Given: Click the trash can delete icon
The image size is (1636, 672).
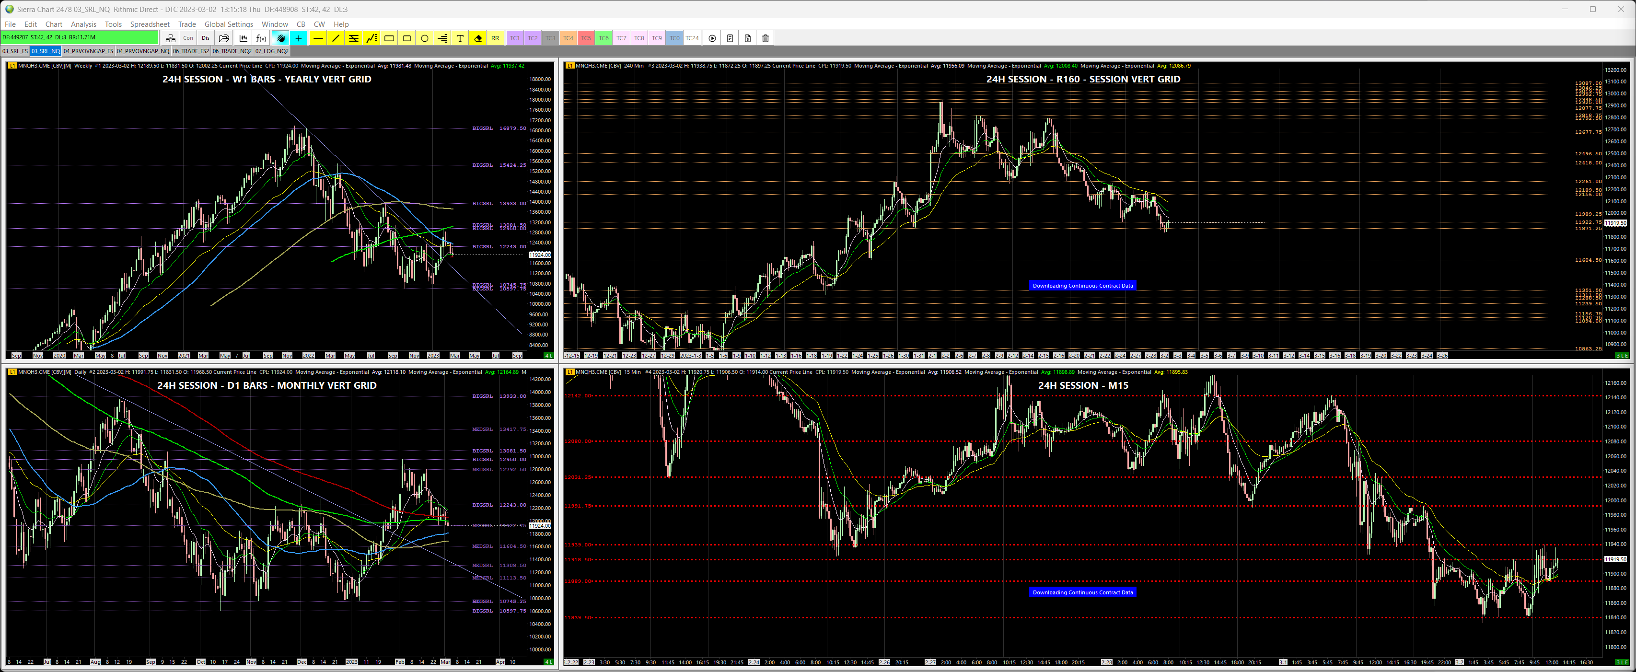Looking at the screenshot, I should click(766, 38).
